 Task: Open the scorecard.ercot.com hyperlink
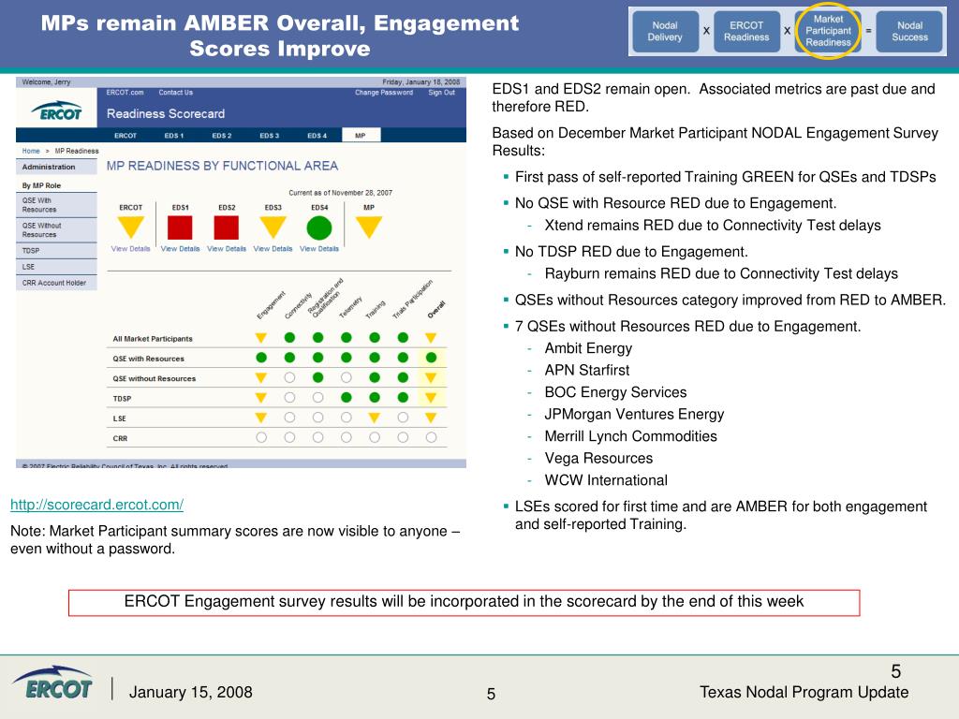click(96, 505)
